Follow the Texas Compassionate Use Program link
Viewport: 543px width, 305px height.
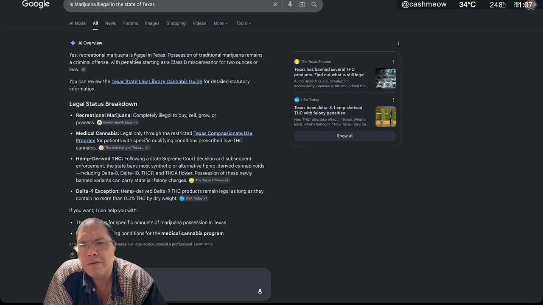coord(164,137)
